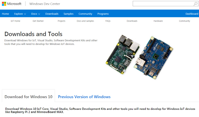Go to Home in the blue navigation bar

(x=5, y=14)
